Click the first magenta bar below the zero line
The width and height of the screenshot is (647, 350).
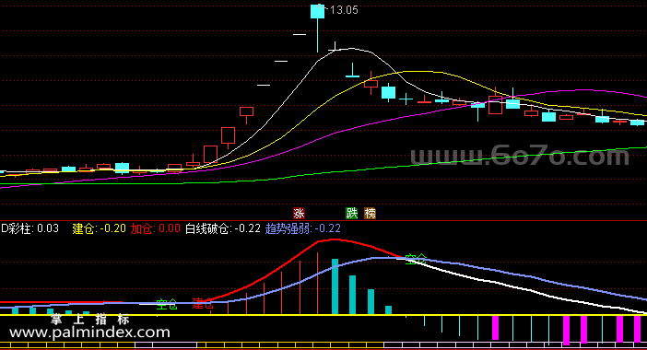tap(495, 328)
